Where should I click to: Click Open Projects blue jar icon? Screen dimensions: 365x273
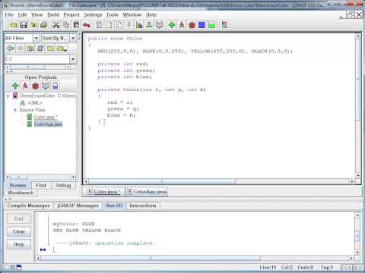pos(56,86)
